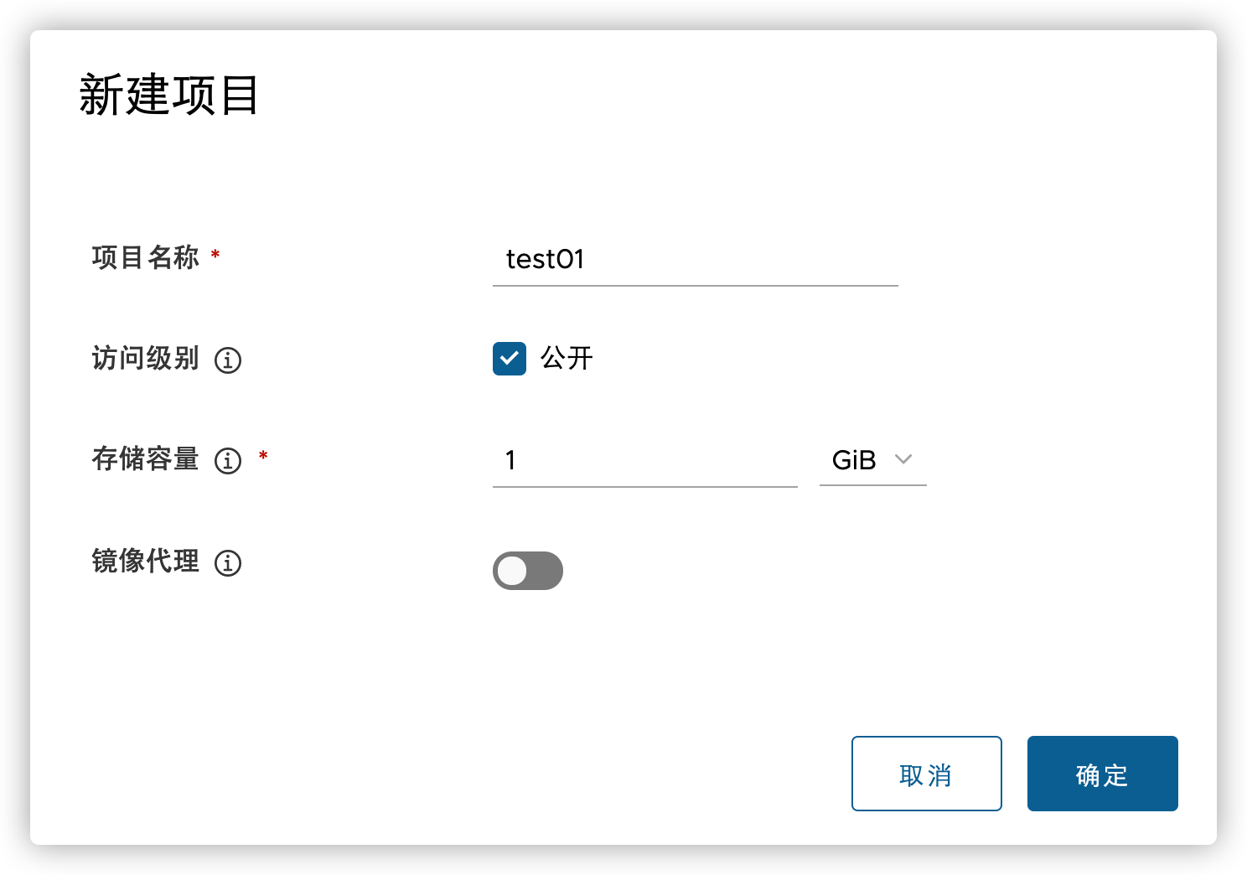Screen dimensions: 1247x875
Task: Click the red asterisk beside 项目名称
Action: 215,253
